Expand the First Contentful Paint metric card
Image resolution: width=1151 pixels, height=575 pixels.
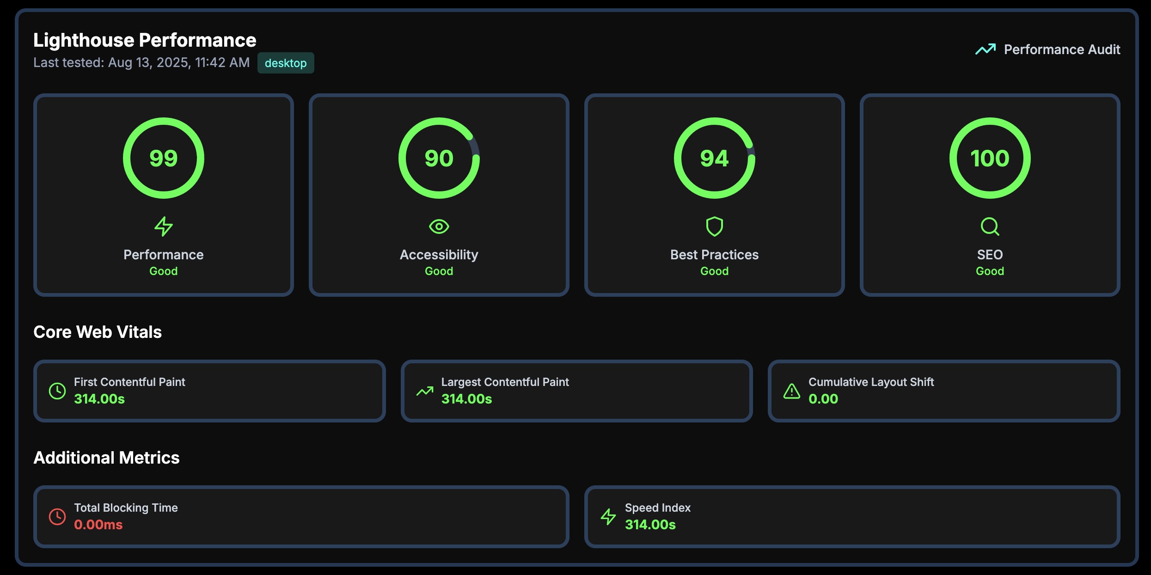click(209, 391)
